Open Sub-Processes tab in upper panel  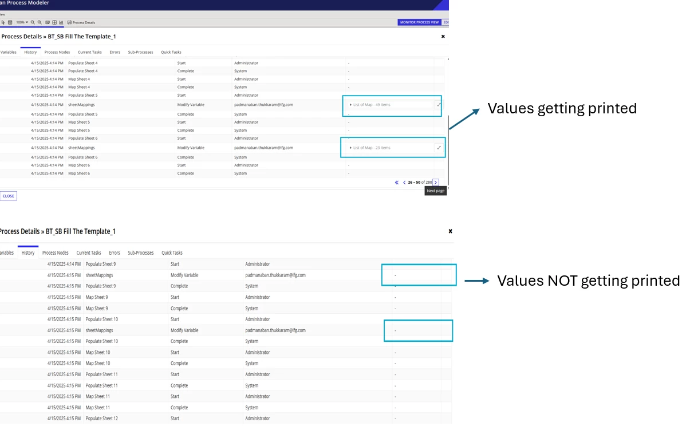(x=140, y=52)
